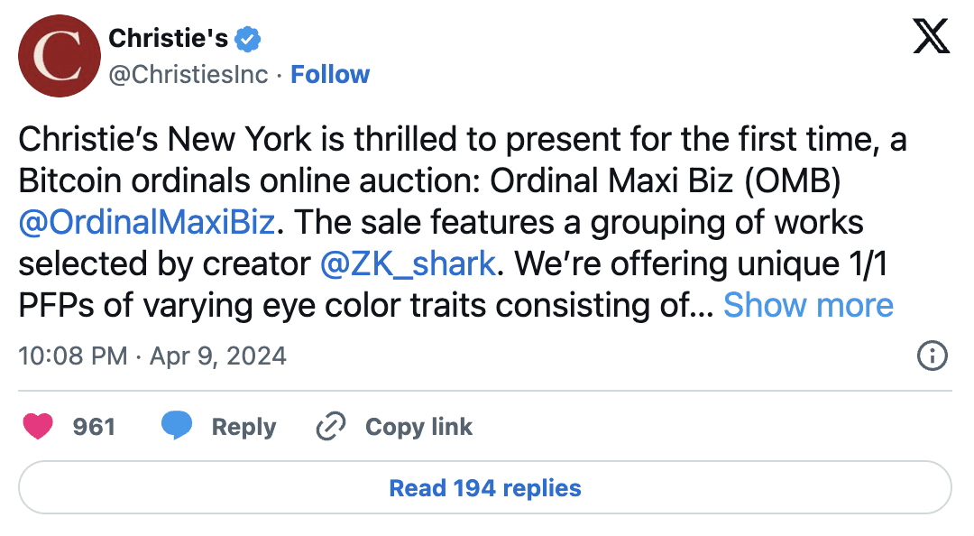The width and height of the screenshot is (974, 536).
Task: Click the reply speech bubble icon
Action: coord(177,426)
